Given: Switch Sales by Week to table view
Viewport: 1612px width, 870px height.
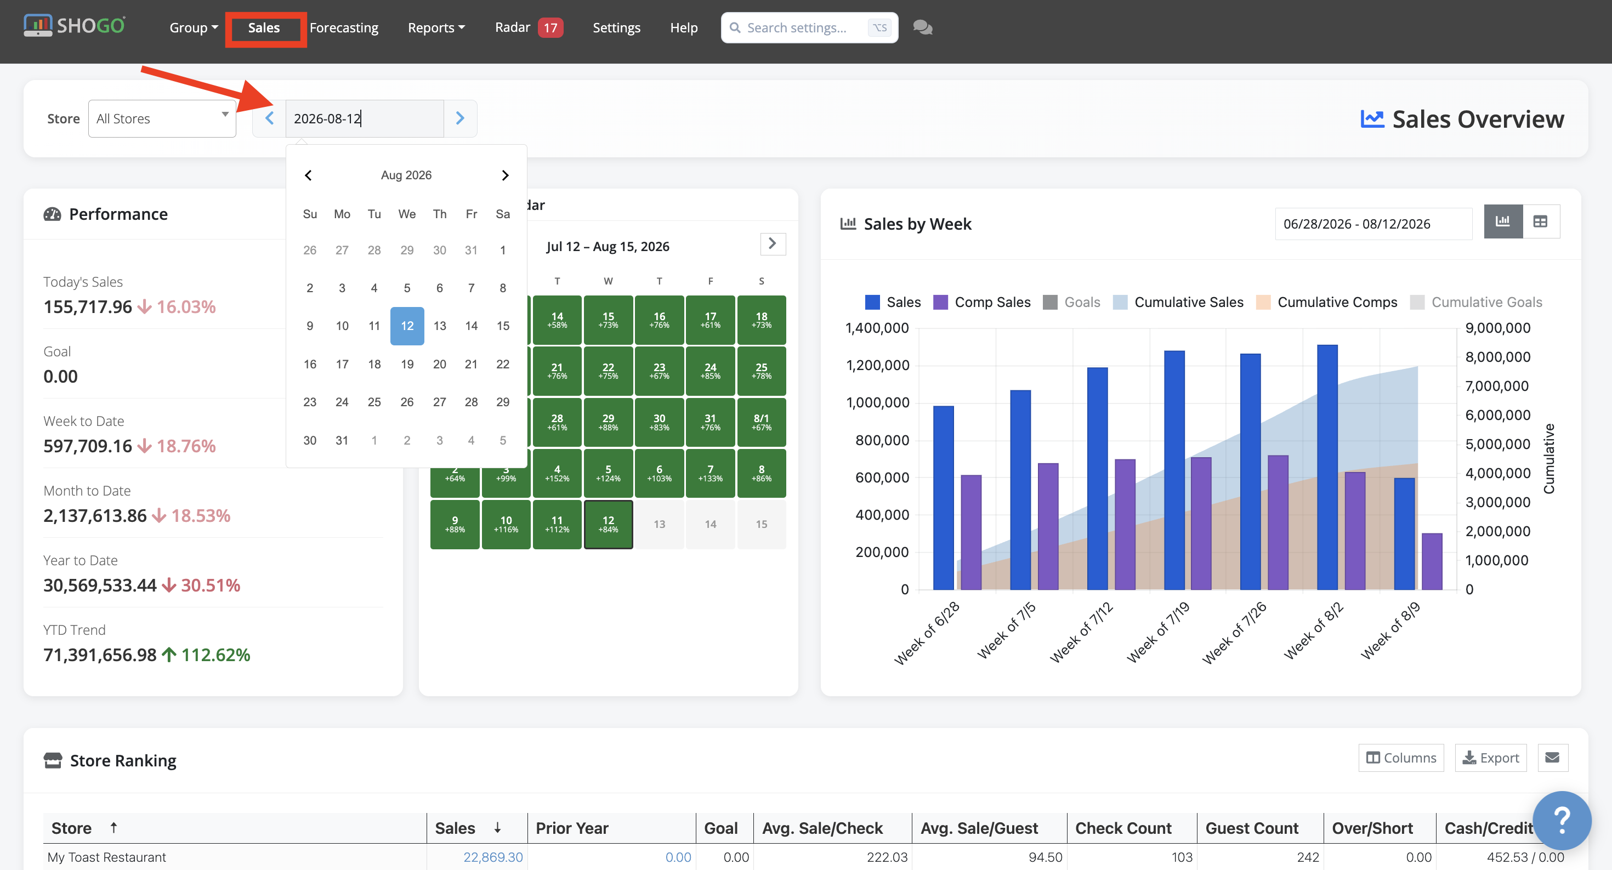Looking at the screenshot, I should pos(1541,221).
